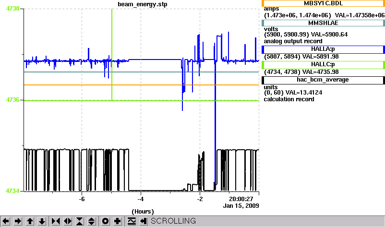Click the SCROLLING status label

[x=173, y=221]
